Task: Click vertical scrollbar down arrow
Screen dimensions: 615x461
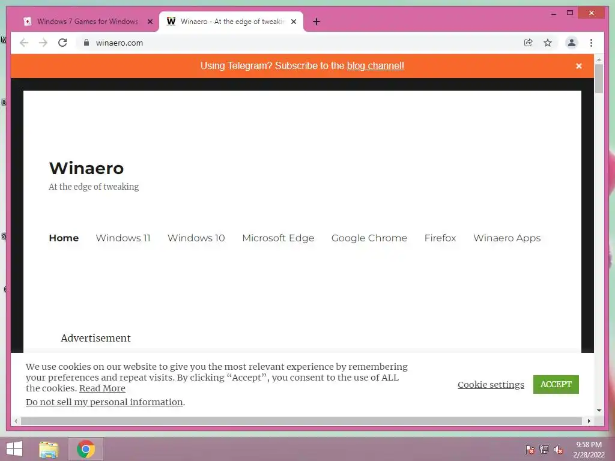Action: (x=599, y=411)
